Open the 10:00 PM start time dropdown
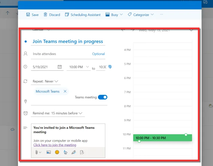This screenshot has height=166, width=213. pyautogui.click(x=79, y=67)
